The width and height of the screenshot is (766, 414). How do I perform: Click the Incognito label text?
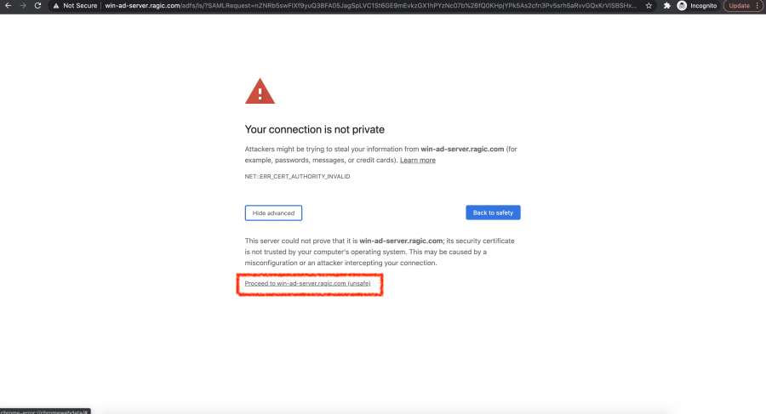tap(705, 5)
